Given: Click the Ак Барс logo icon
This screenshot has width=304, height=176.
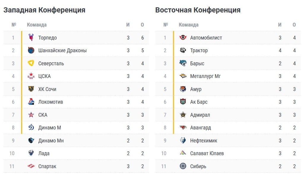Looking at the screenshot, I should pos(183,102).
